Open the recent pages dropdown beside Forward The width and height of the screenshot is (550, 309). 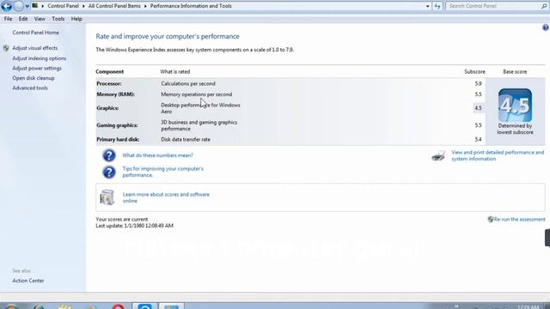27,6
